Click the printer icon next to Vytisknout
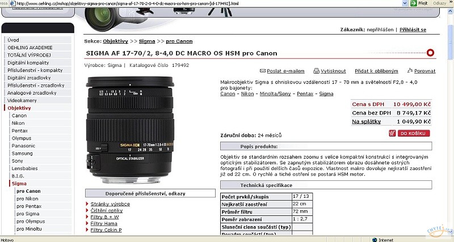The image size is (454, 242). (316, 71)
